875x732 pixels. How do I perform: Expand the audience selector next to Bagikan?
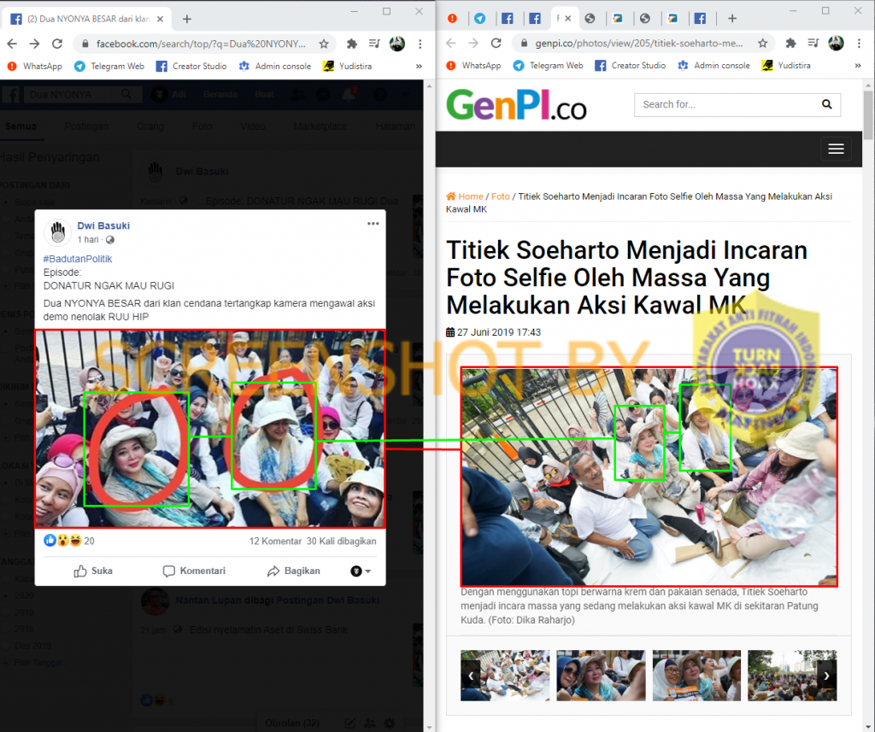pos(361,571)
